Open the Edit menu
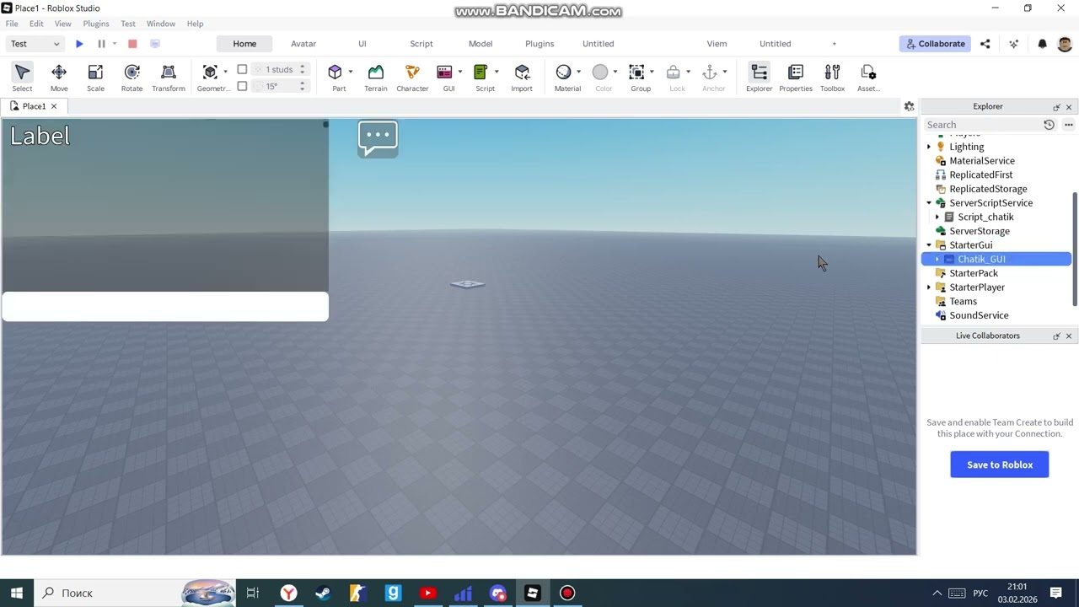 point(36,24)
